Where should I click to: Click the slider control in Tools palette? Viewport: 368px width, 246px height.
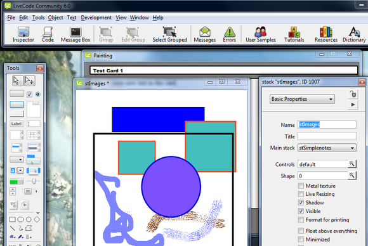click(x=33, y=181)
